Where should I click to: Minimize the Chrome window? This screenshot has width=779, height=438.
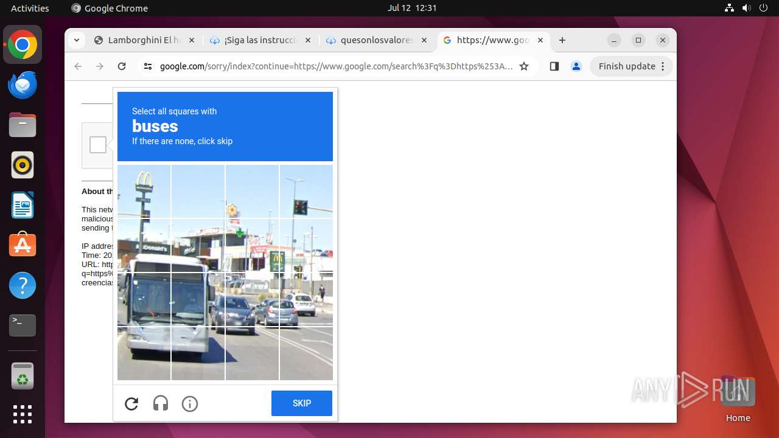pyautogui.click(x=614, y=40)
